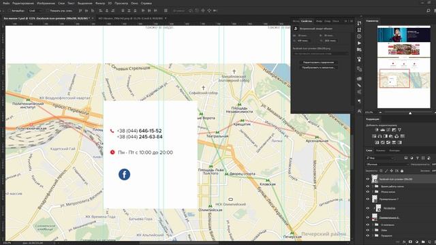436x245 pixels.
Task: Filter layers by pixel layers icon
Action: pos(406,158)
